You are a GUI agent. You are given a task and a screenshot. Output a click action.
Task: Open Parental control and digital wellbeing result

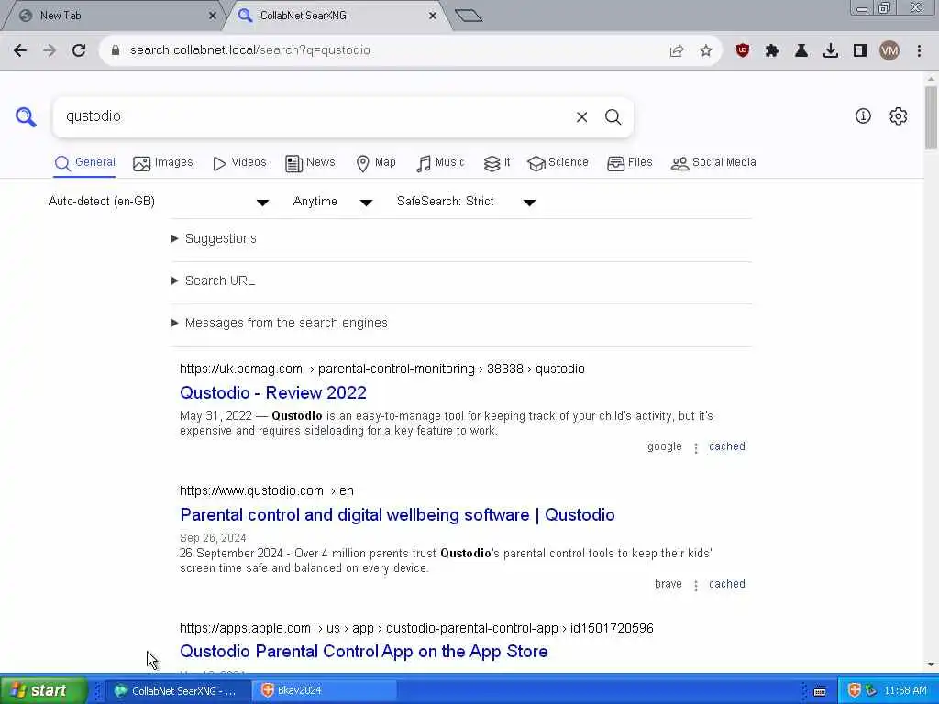397,515
